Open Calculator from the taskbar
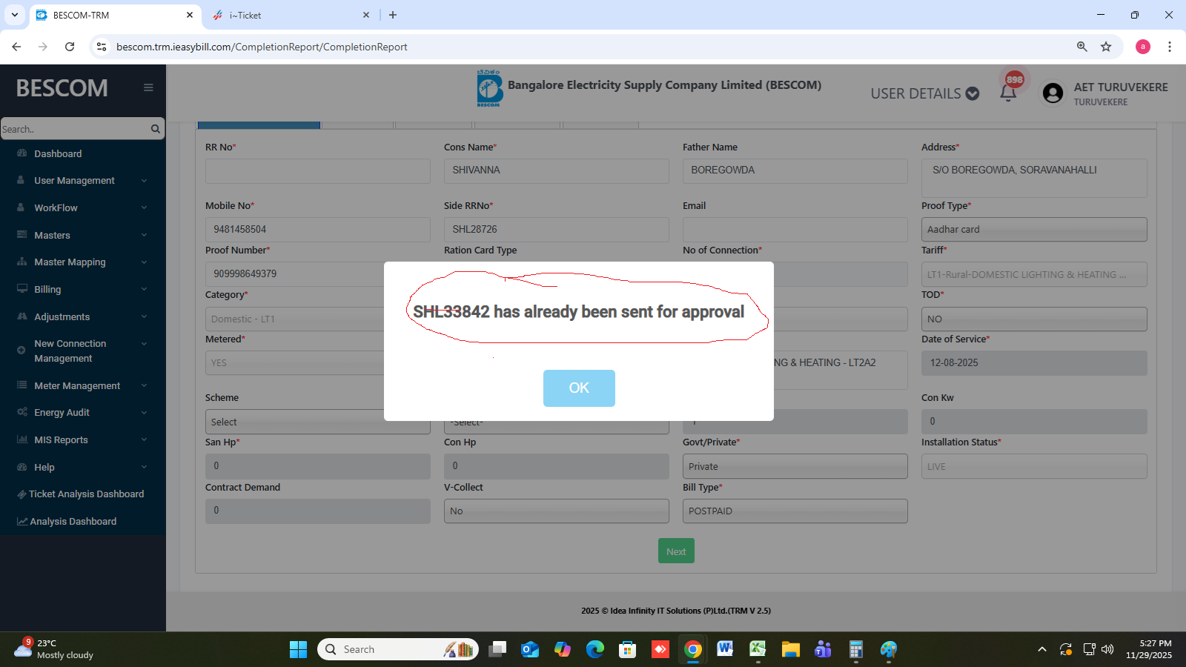The width and height of the screenshot is (1186, 667). [x=855, y=649]
